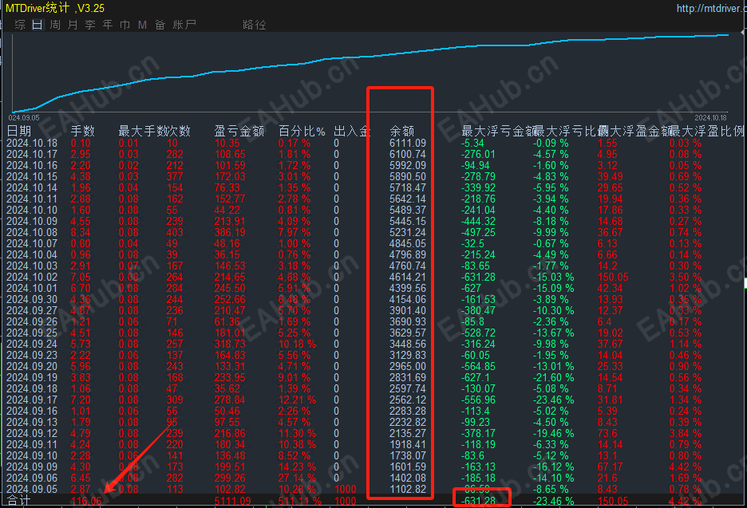Click the blue equity curve chart
747x508 pixels.
[x=370, y=73]
